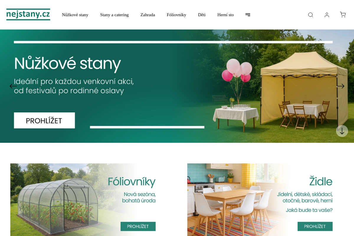The height and width of the screenshot is (236, 354).
Task: Open the shopping cart icon
Action: point(343,15)
